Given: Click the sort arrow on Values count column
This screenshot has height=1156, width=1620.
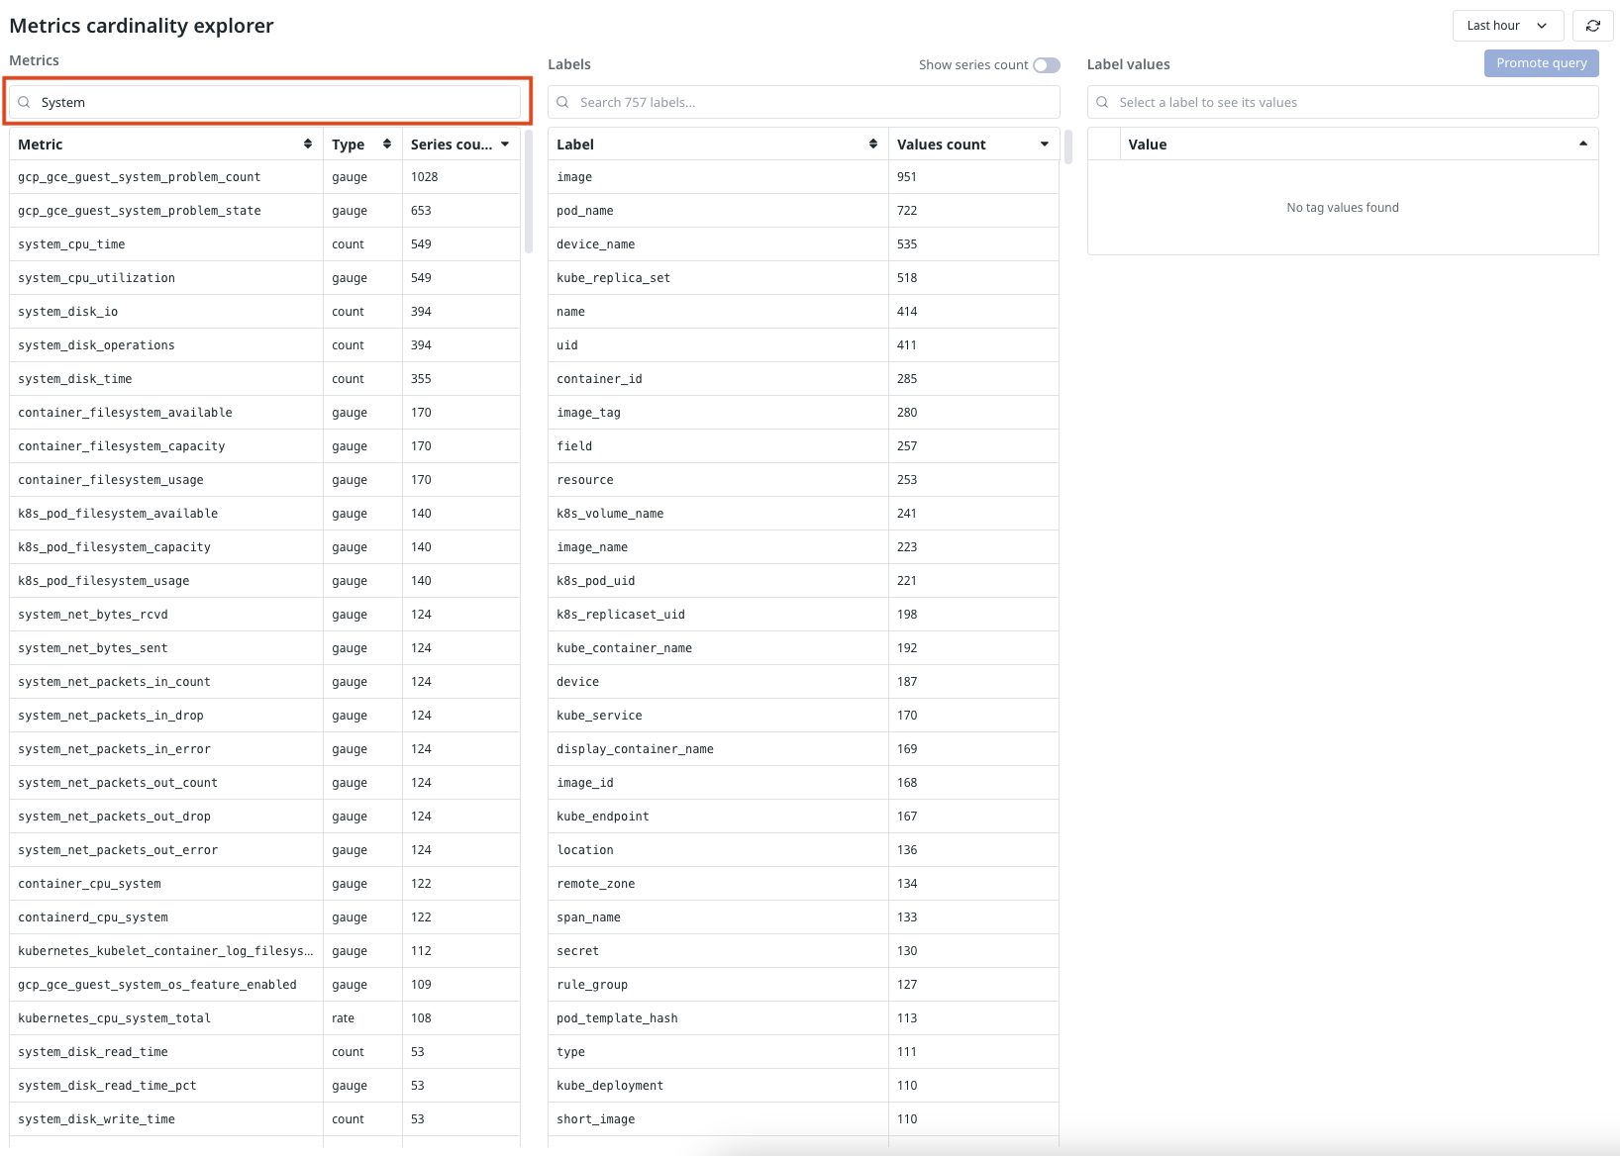Looking at the screenshot, I should tap(1044, 144).
